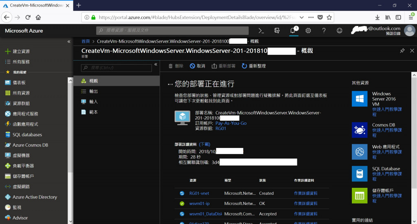Viewport: 417px width, 224px height.
Task: Collapse the blade resource menu
Action: (x=156, y=64)
